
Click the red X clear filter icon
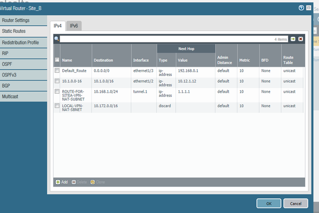point(301,39)
